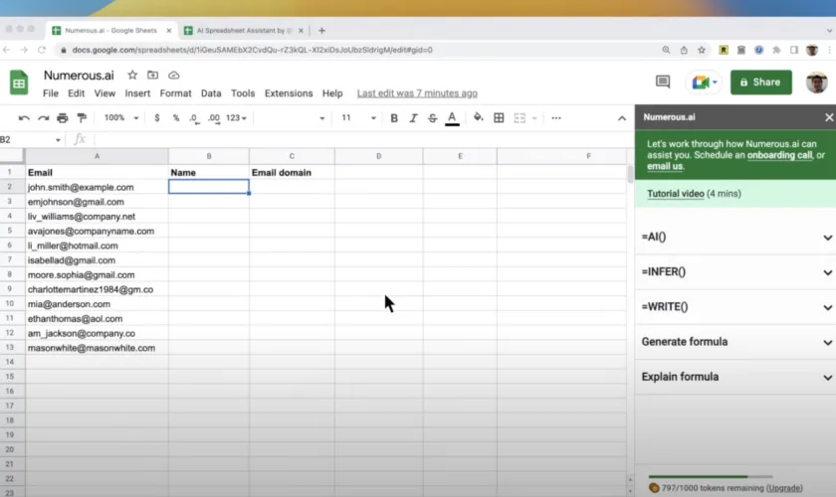Screen dimensions: 836x497
Task: Expand the Generate formula section
Action: 735,342
